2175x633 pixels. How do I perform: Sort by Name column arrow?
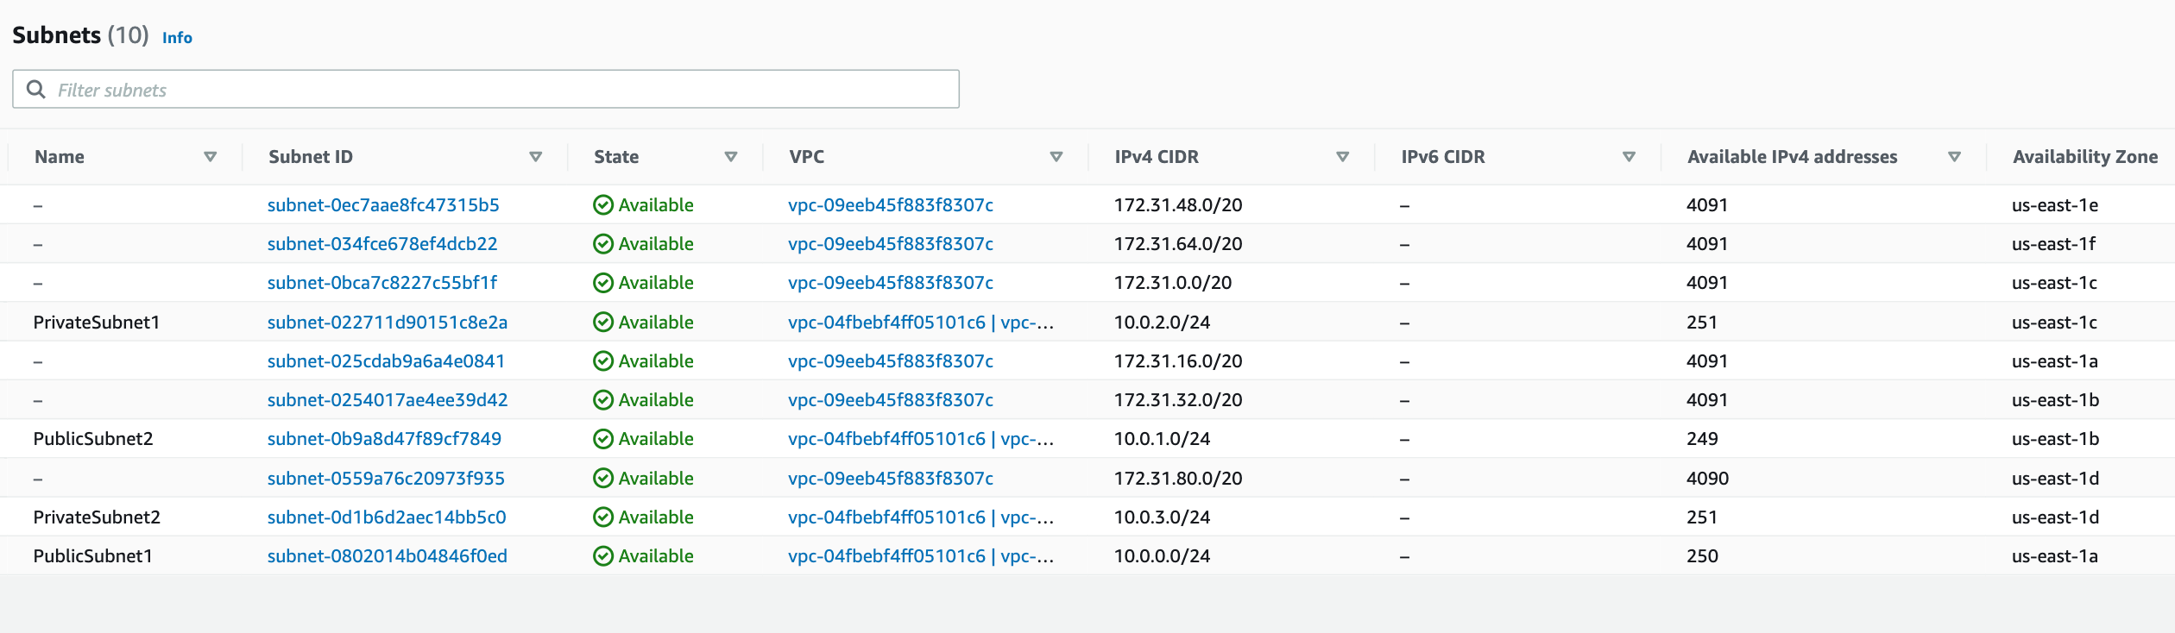coord(210,157)
